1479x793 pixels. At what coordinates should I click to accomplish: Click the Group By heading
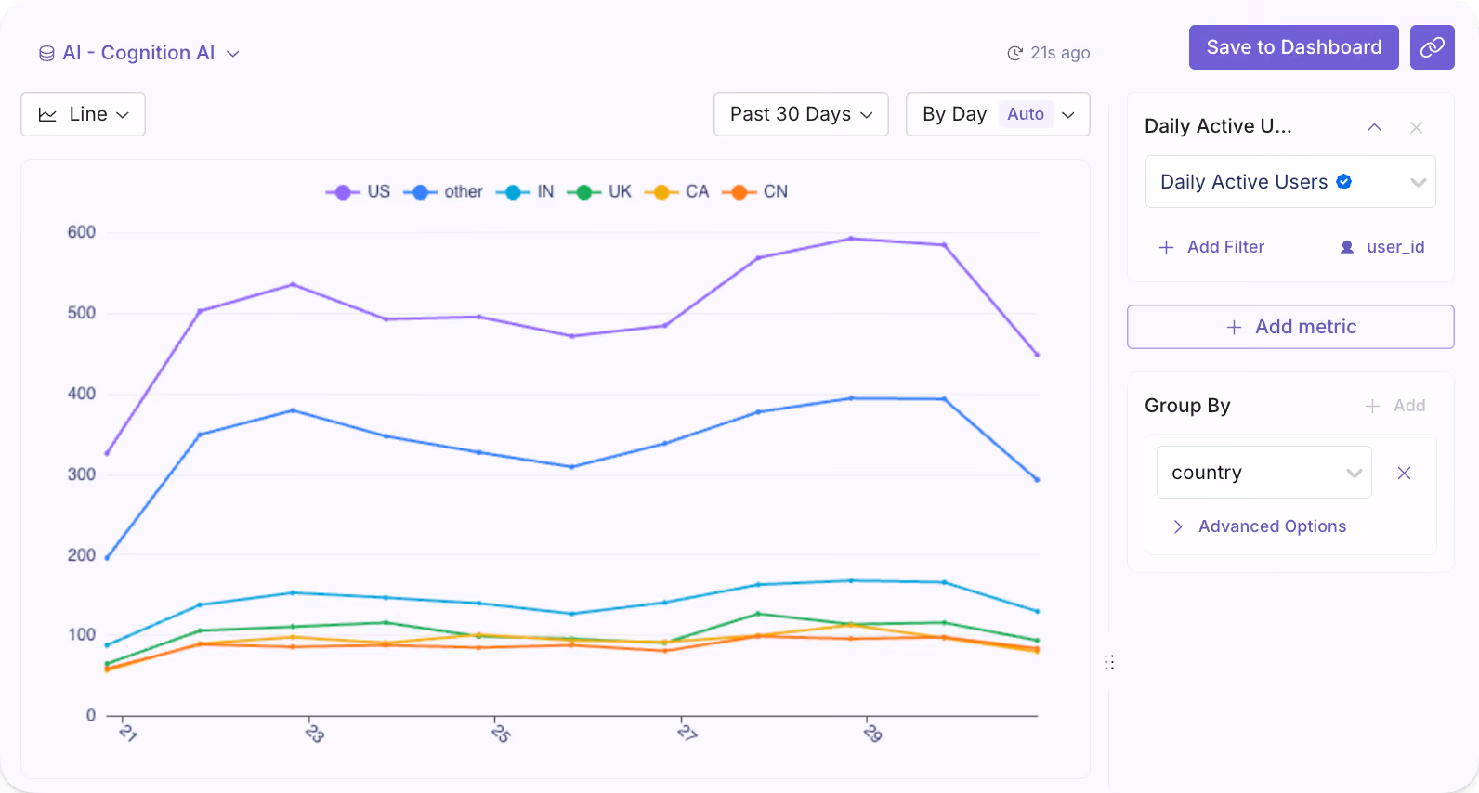coord(1187,406)
